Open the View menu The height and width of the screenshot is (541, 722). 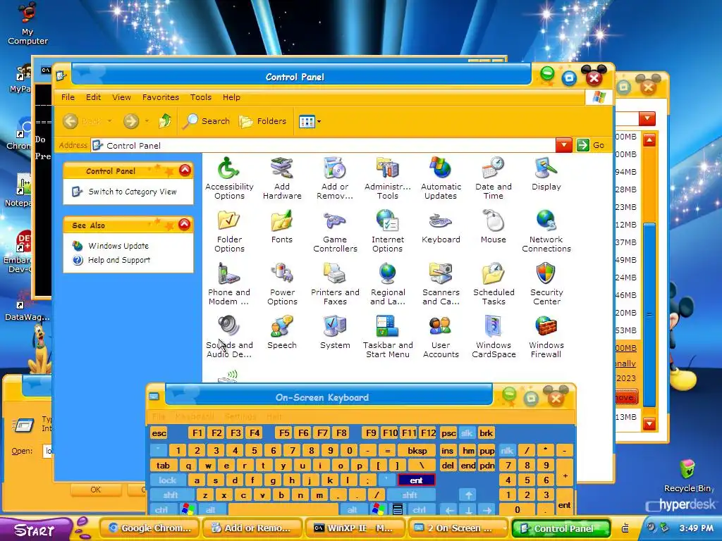coord(121,97)
